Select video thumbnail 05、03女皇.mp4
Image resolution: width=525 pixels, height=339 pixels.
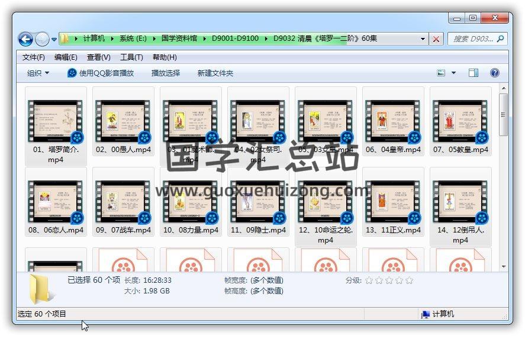[x=326, y=121]
